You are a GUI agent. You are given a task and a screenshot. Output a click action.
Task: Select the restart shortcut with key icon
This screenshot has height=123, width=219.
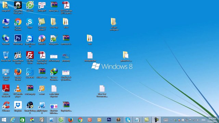(x=42, y=90)
